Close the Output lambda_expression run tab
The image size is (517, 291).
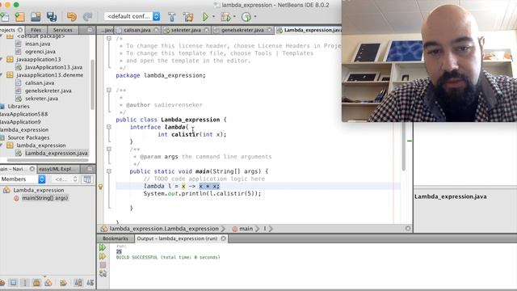click(x=223, y=238)
